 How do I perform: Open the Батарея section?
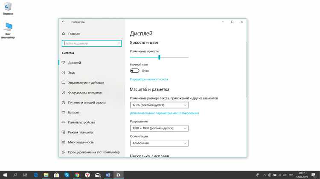(91, 112)
